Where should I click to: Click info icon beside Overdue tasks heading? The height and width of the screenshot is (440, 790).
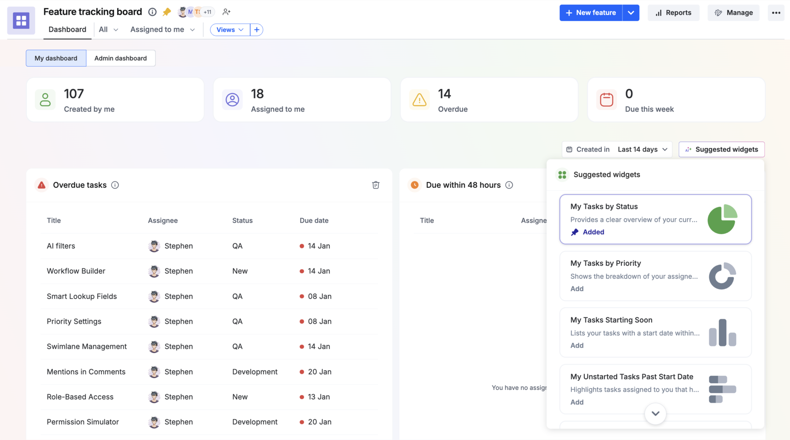(115, 185)
